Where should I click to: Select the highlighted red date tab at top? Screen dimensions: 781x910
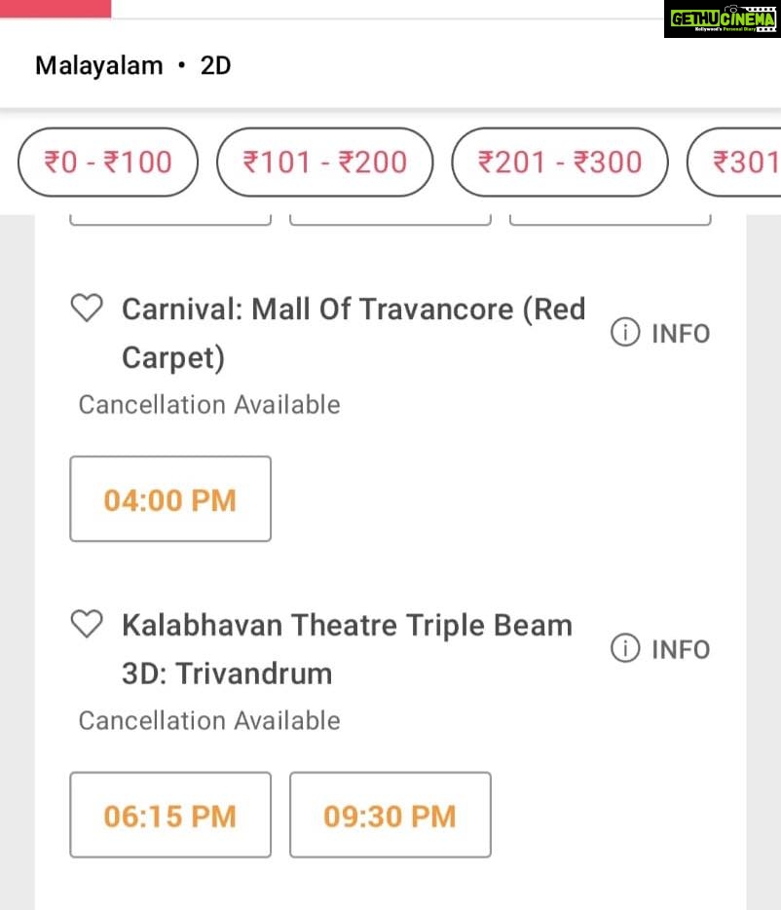[x=56, y=9]
